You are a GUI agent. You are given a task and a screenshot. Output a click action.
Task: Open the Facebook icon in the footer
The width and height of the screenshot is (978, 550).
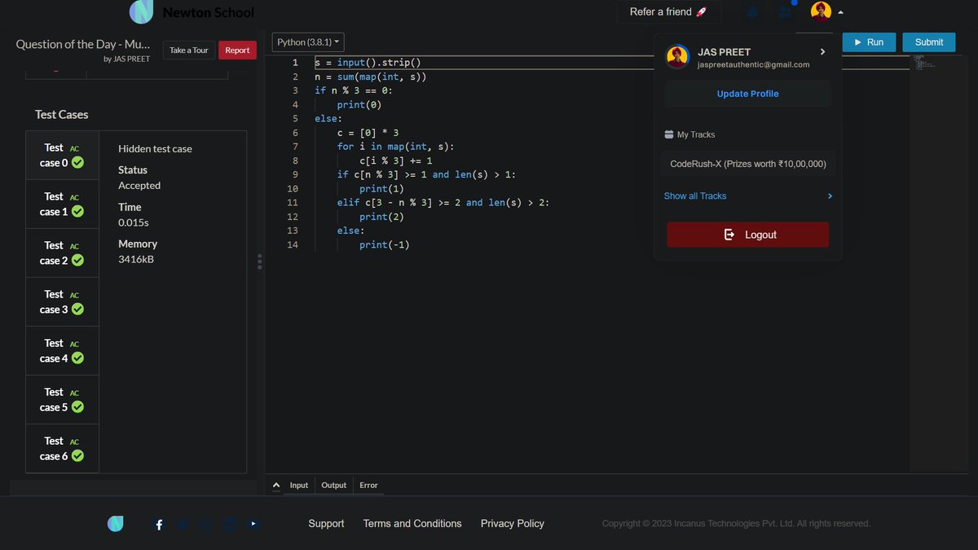(159, 524)
